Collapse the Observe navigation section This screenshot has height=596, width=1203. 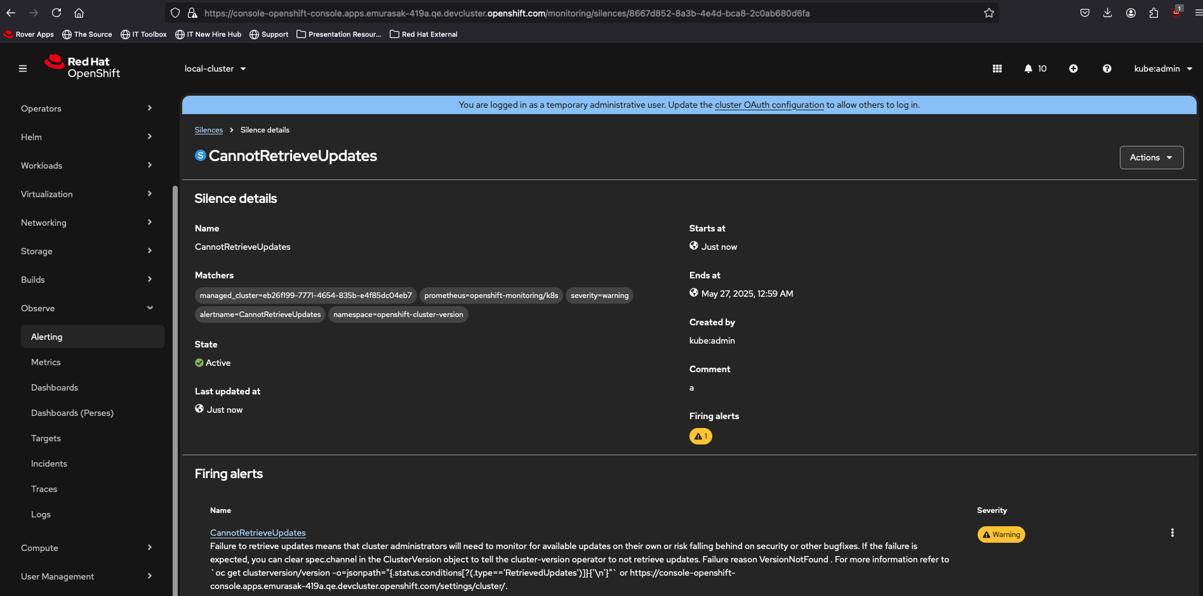tap(86, 308)
